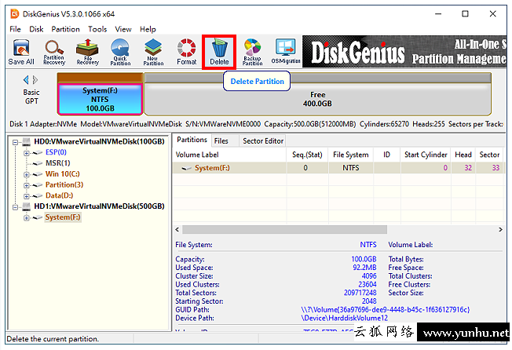Sort by the Start Cylinder column header
Screen dimensions: 512x350
(x=426, y=155)
